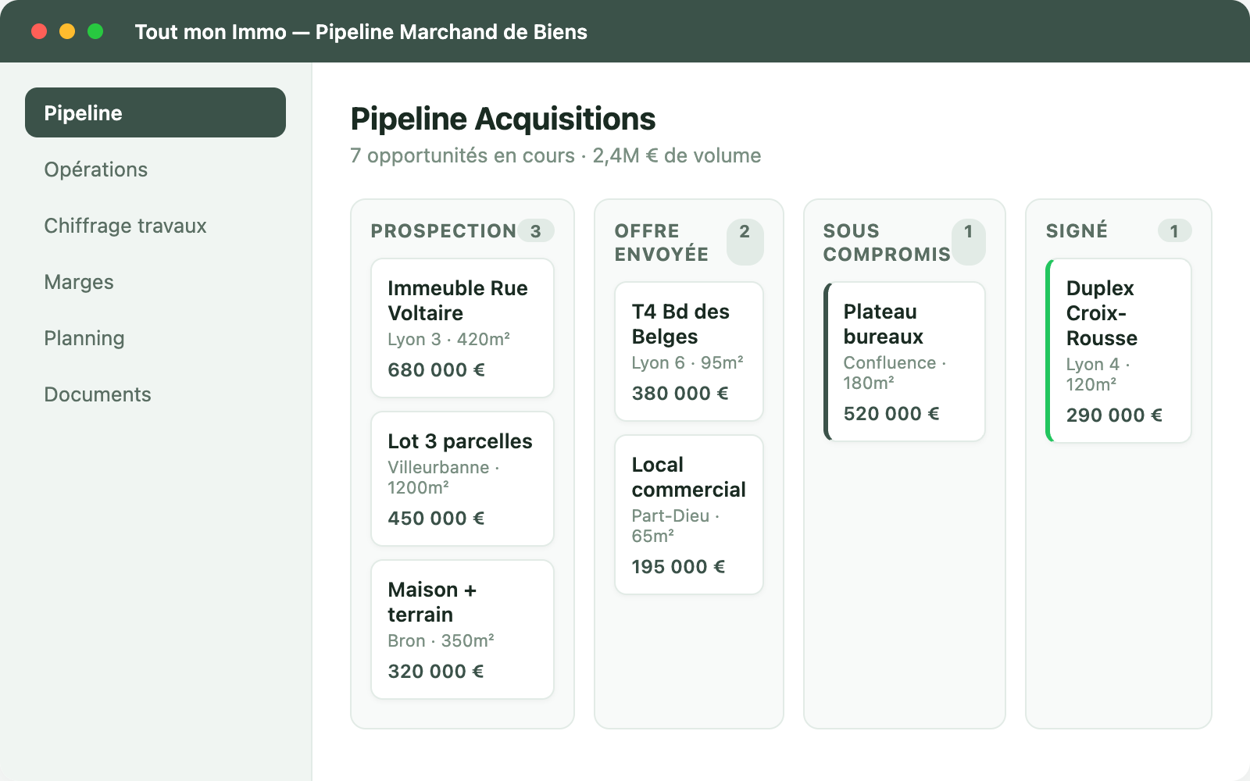Close the window with the red button

[39, 31]
